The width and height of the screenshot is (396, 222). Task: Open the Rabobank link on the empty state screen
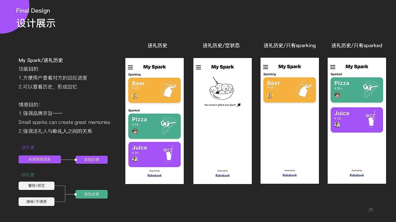(222, 175)
